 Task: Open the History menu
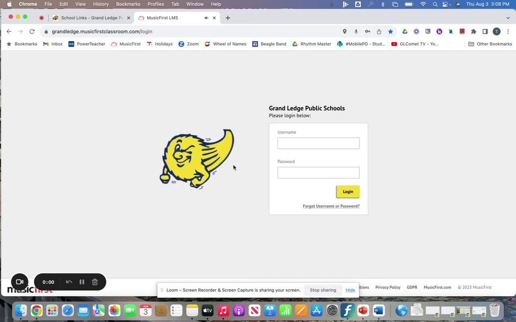(101, 4)
